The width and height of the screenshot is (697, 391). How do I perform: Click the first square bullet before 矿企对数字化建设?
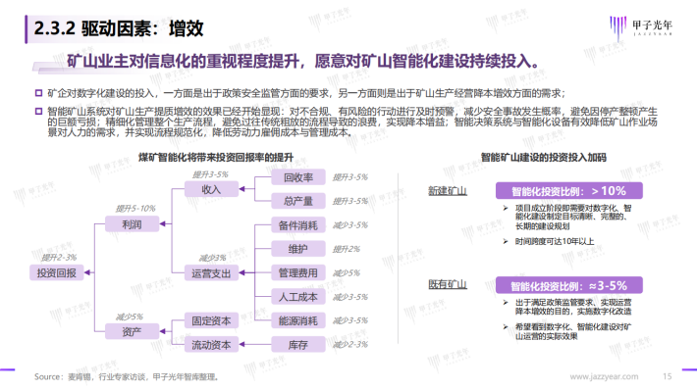(x=38, y=93)
